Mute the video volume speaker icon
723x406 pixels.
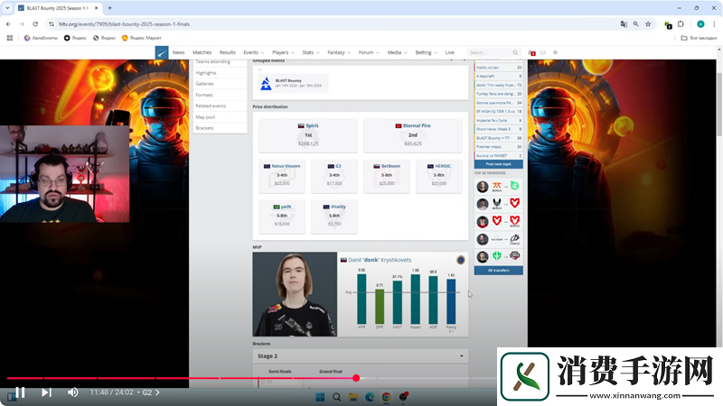coord(73,392)
